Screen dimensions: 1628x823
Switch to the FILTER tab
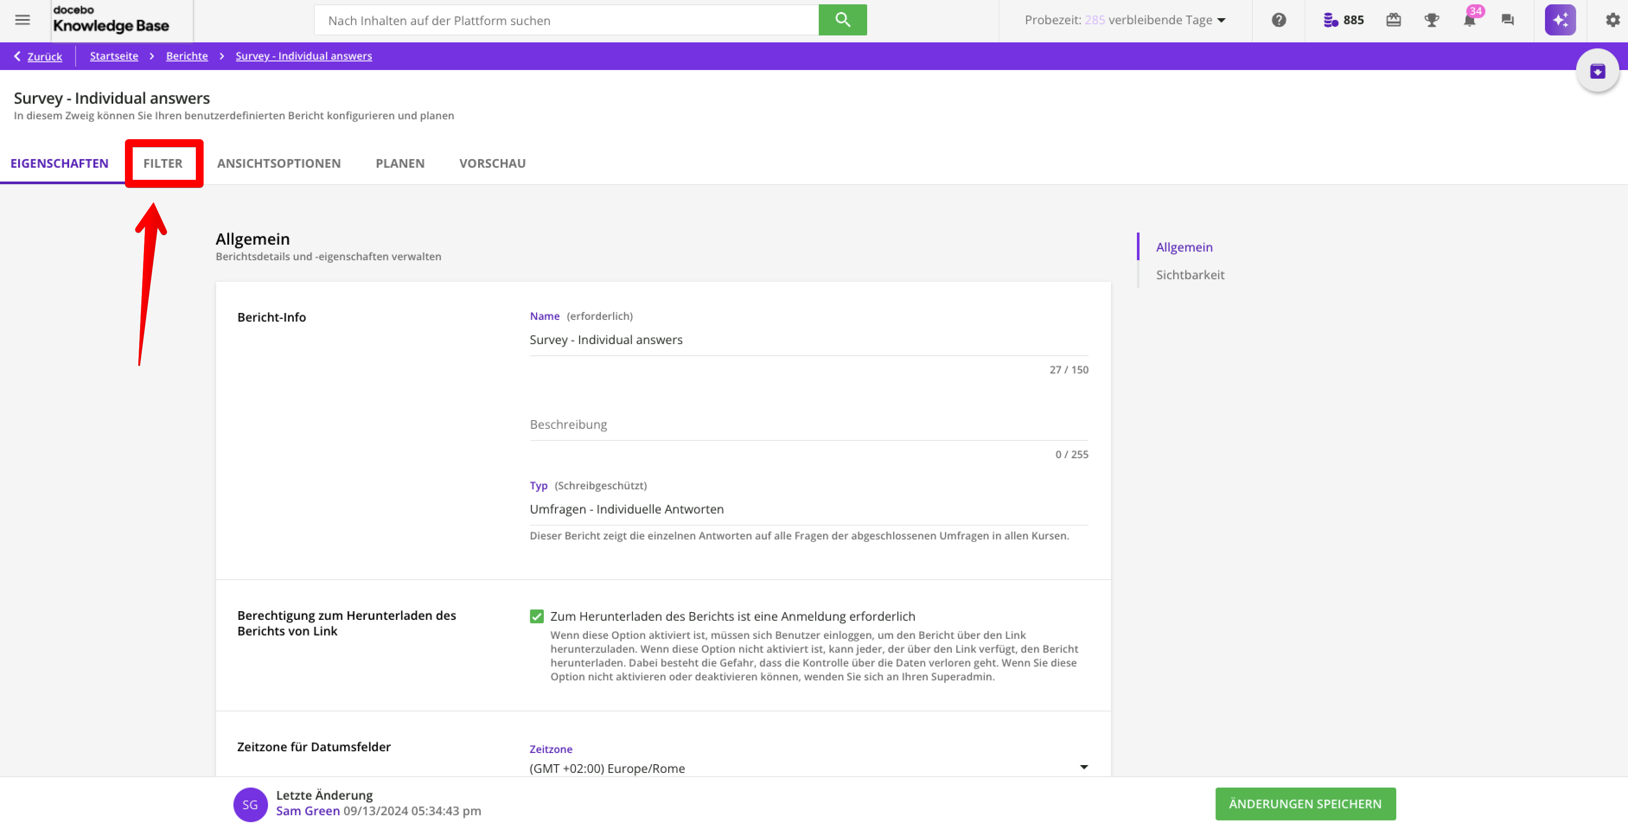(x=163, y=163)
